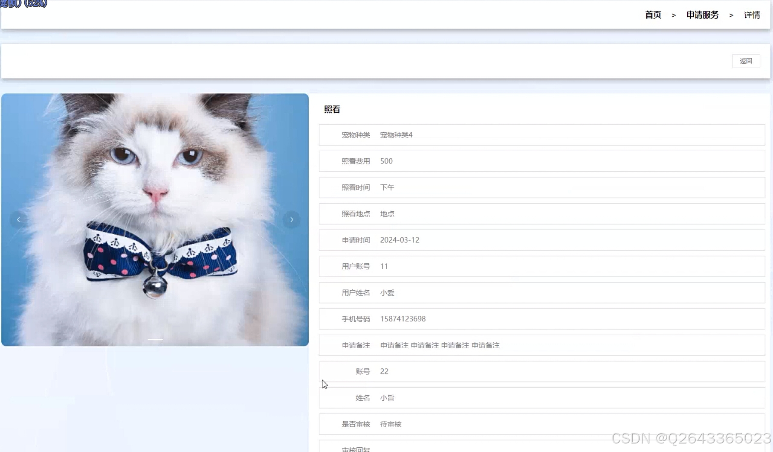Click the 返回 button
Screen dimensions: 773x452
(746, 61)
